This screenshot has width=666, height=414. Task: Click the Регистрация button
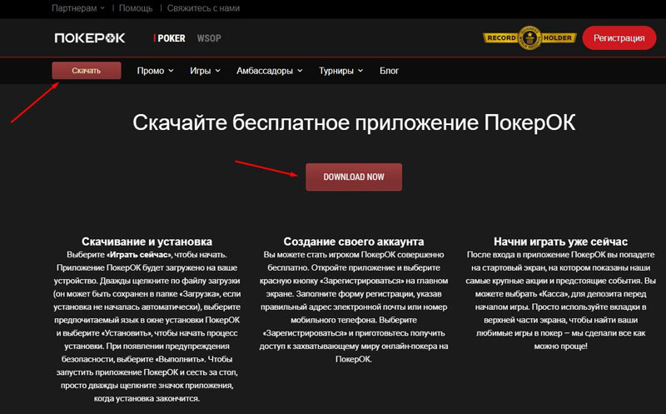[619, 37]
